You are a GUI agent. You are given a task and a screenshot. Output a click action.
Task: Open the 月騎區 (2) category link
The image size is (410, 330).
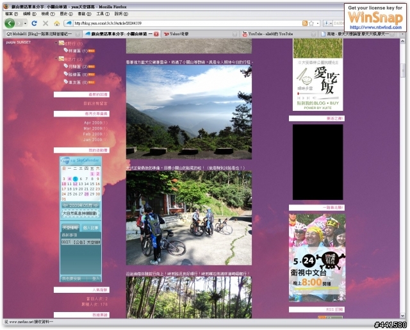[78, 67]
